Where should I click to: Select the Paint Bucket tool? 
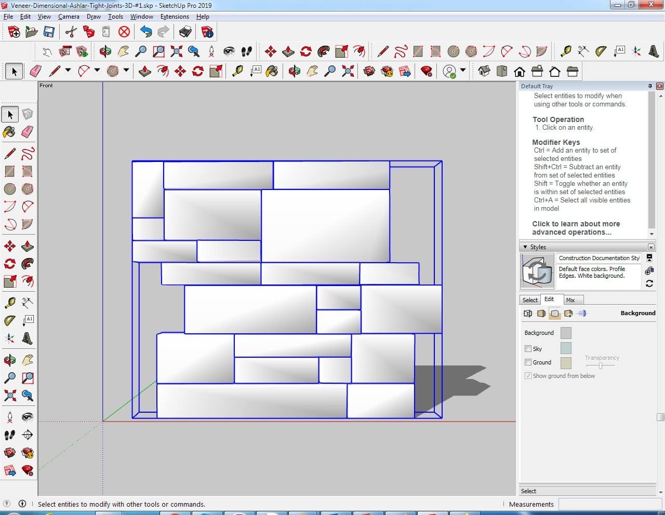(x=9, y=132)
